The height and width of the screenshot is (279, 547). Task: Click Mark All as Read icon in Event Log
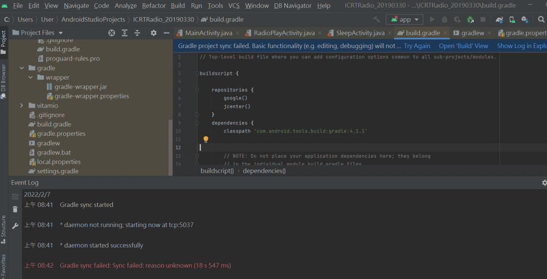point(15,197)
